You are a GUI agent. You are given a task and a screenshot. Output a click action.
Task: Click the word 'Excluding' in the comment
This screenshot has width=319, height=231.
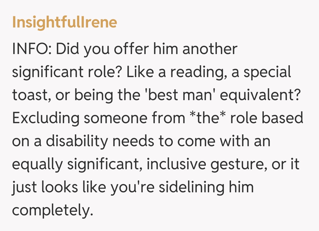tap(46, 118)
